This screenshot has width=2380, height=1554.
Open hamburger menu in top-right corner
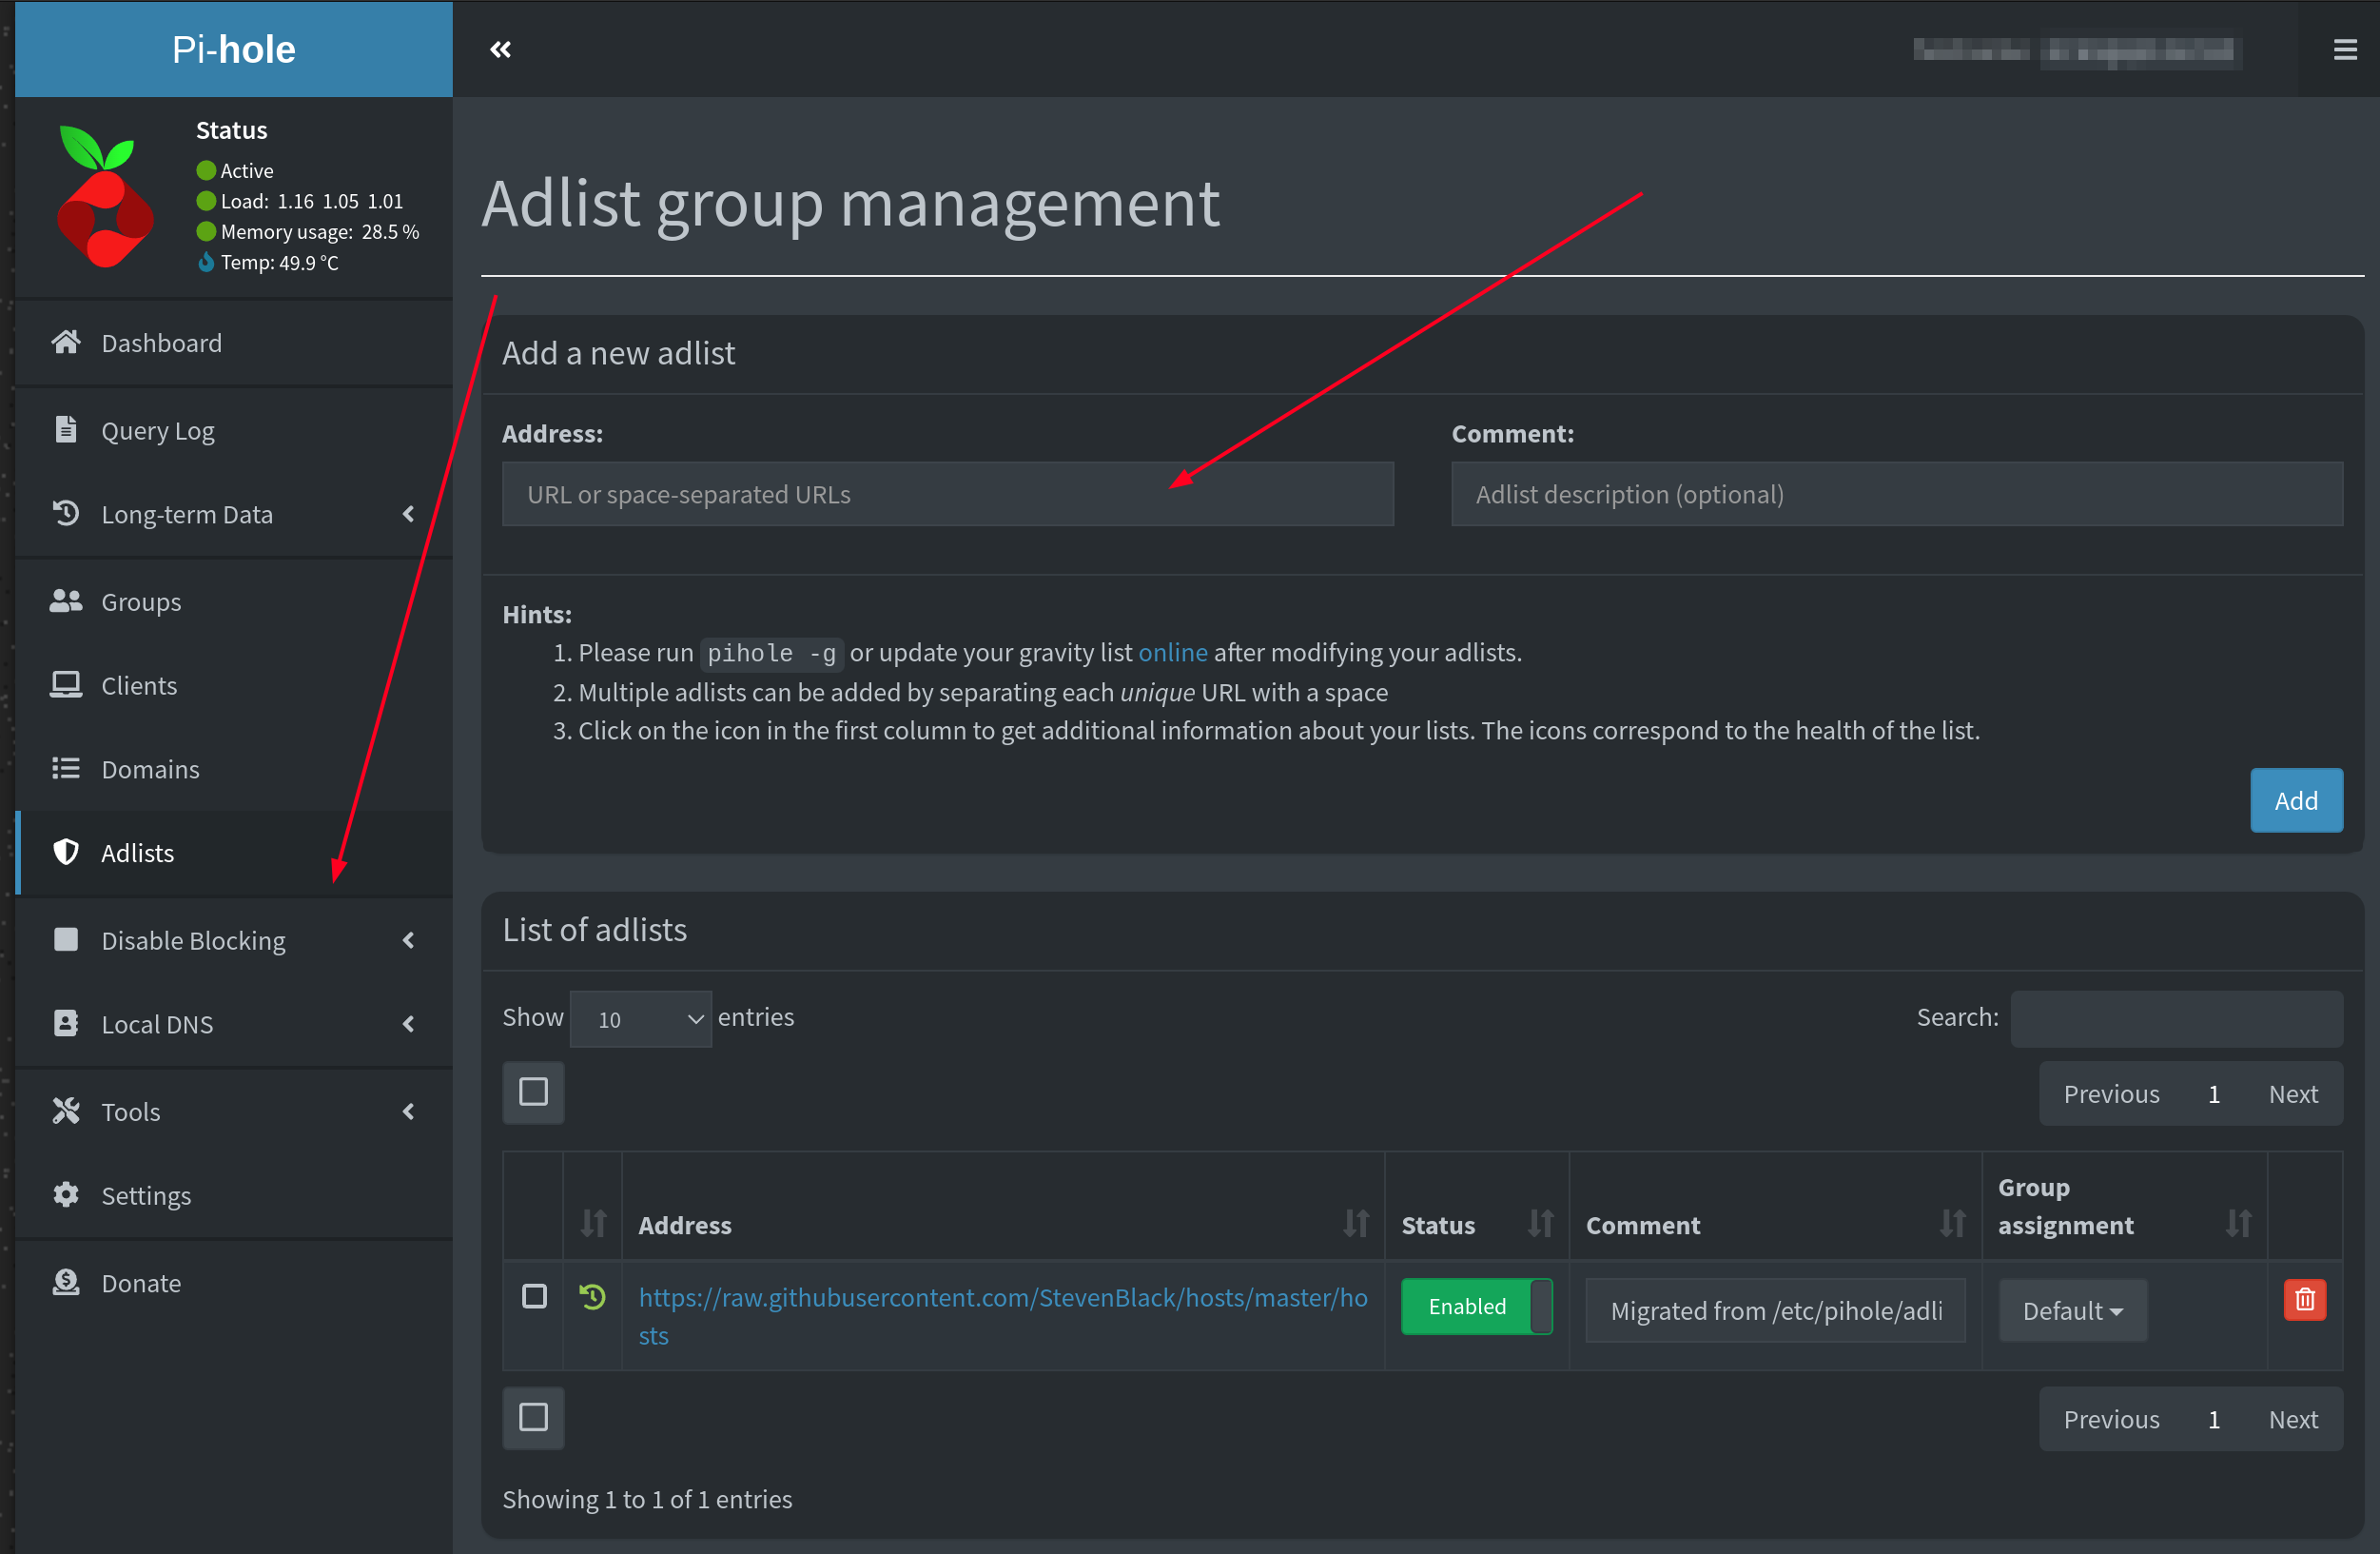pos(2344,49)
